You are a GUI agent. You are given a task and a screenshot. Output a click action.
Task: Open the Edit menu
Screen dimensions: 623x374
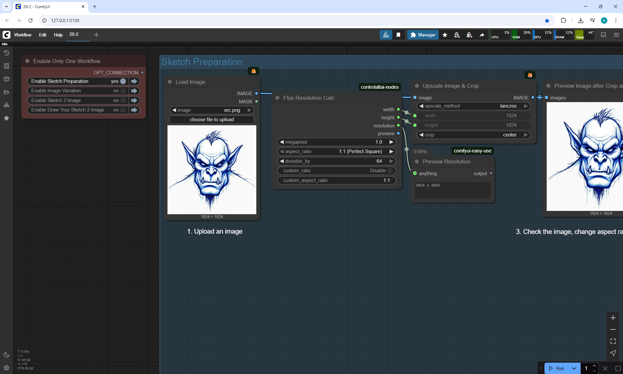[43, 35]
